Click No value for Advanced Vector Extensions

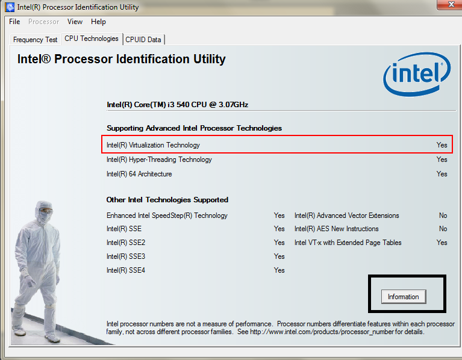click(x=443, y=216)
